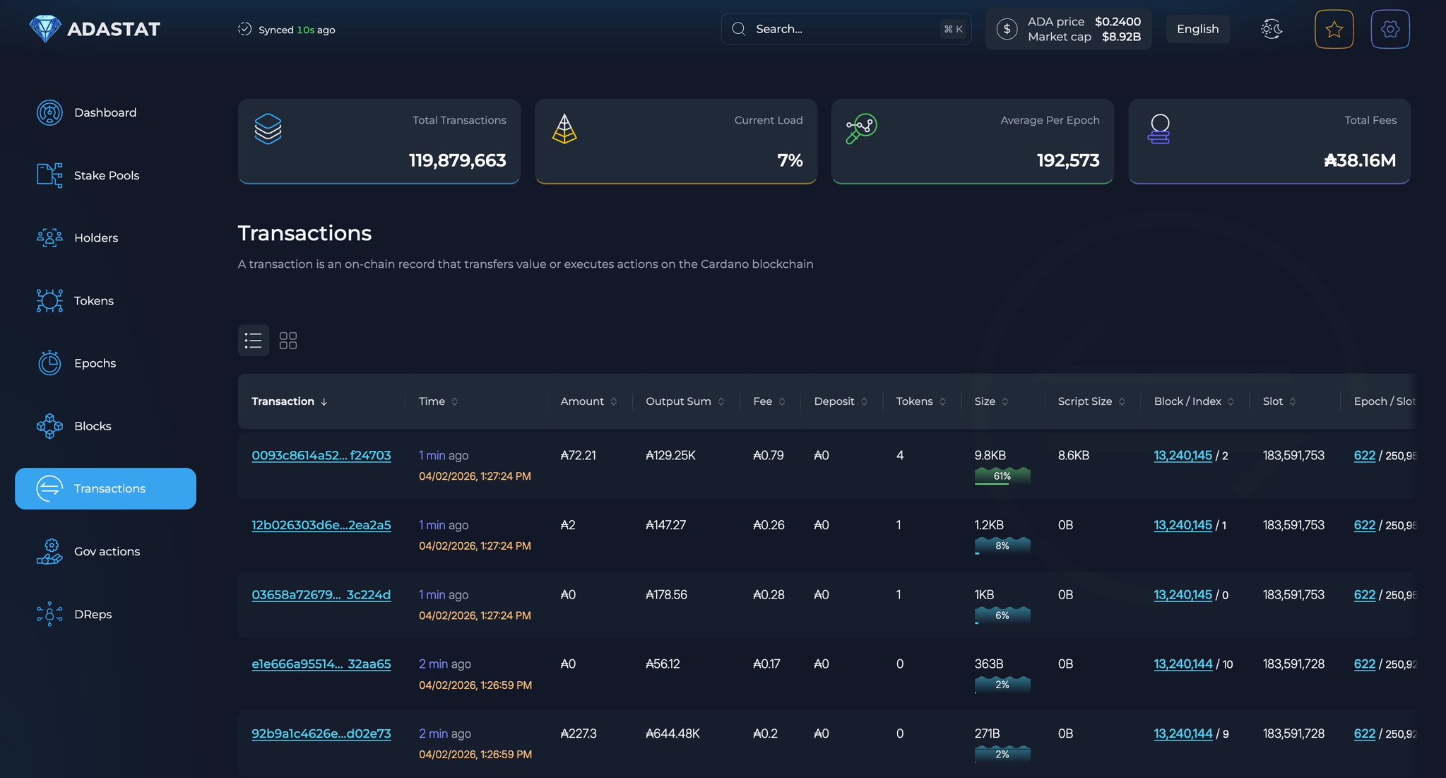Click the ADASTAT diamond logo
1446x778 pixels.
pos(45,29)
